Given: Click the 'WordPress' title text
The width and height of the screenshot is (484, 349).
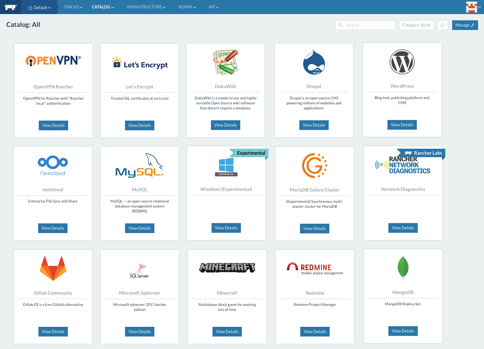Looking at the screenshot, I should pyautogui.click(x=402, y=86).
